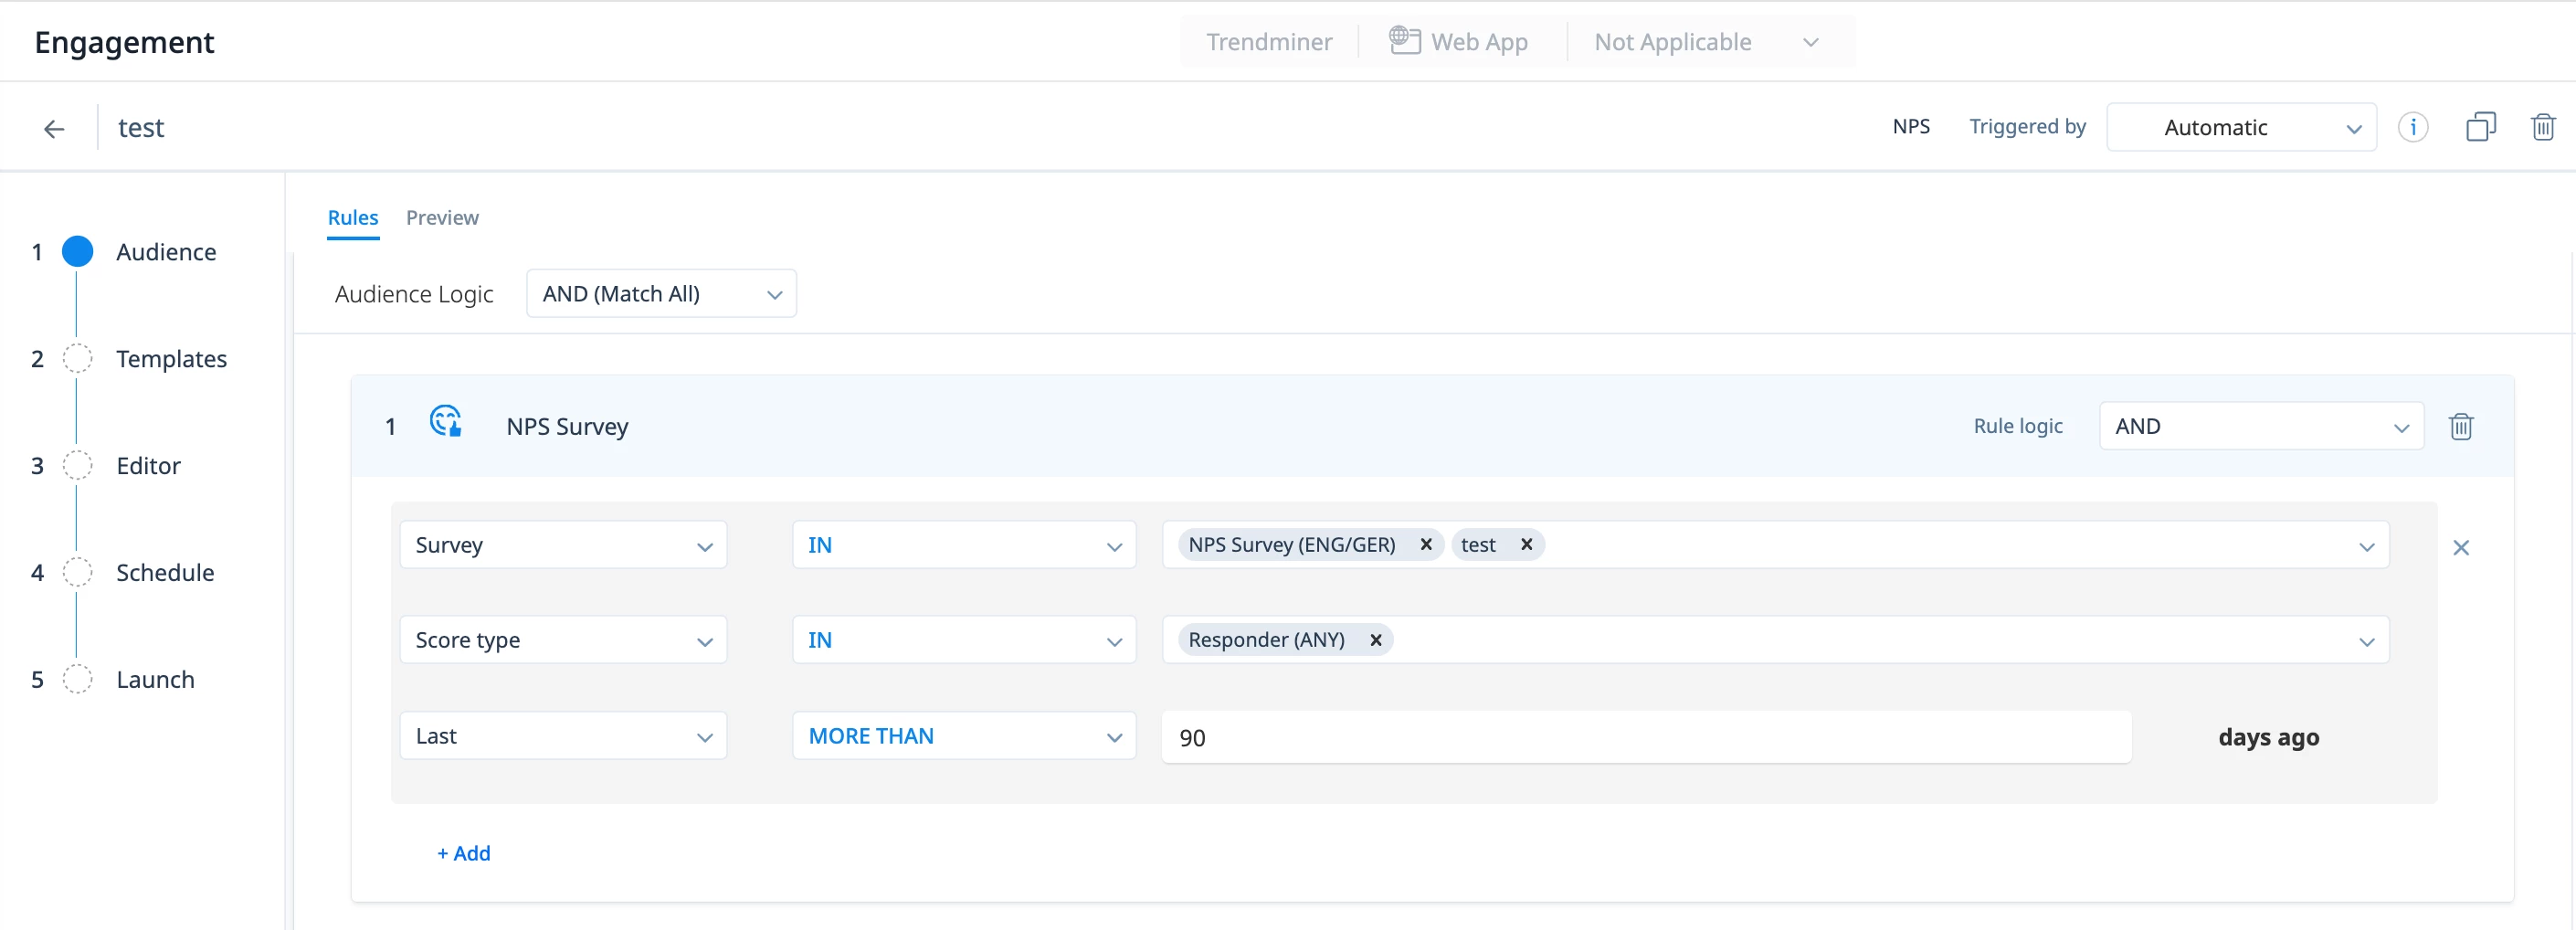Switch to the Rules tab

353,218
